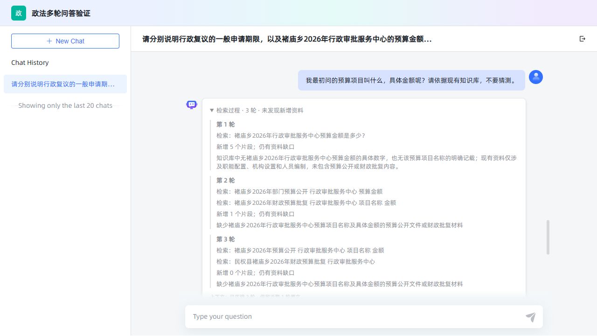Click the text 新增 0 个片段;仍有资料缺口

point(256,273)
